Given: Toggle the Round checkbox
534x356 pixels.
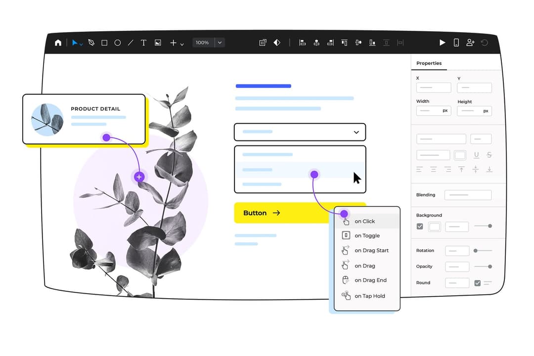Looking at the screenshot, I should (x=478, y=283).
